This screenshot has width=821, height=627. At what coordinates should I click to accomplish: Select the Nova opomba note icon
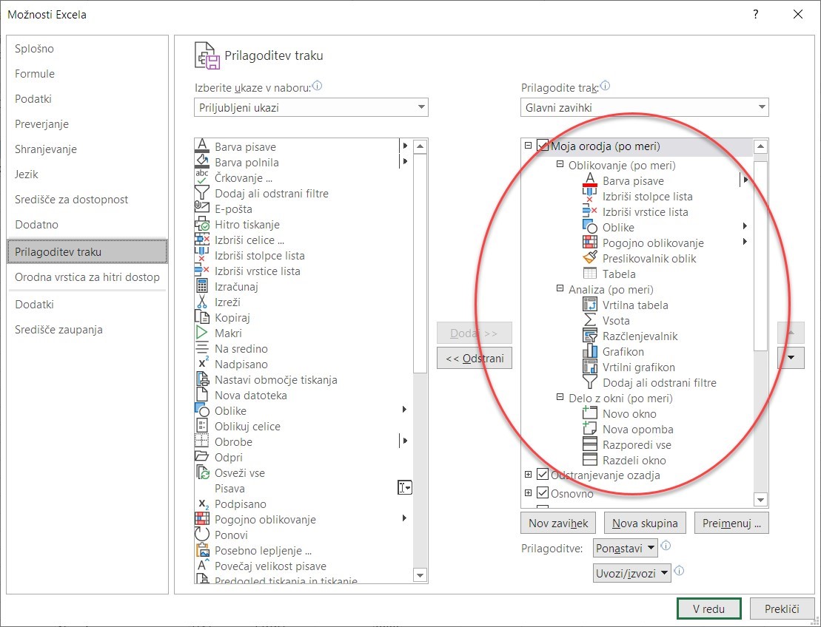point(590,429)
